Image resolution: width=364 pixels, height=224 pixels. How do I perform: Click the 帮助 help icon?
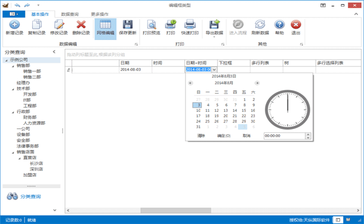[279, 24]
